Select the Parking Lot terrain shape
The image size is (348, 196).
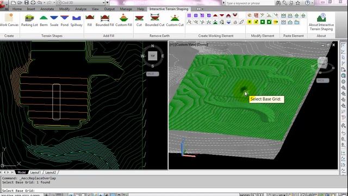(29, 20)
